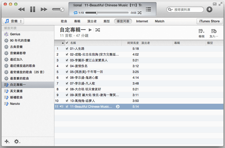The image size is (225, 148).
Task: Open the 最喜愛的歌曲 smart playlist
Action: pos(28,78)
